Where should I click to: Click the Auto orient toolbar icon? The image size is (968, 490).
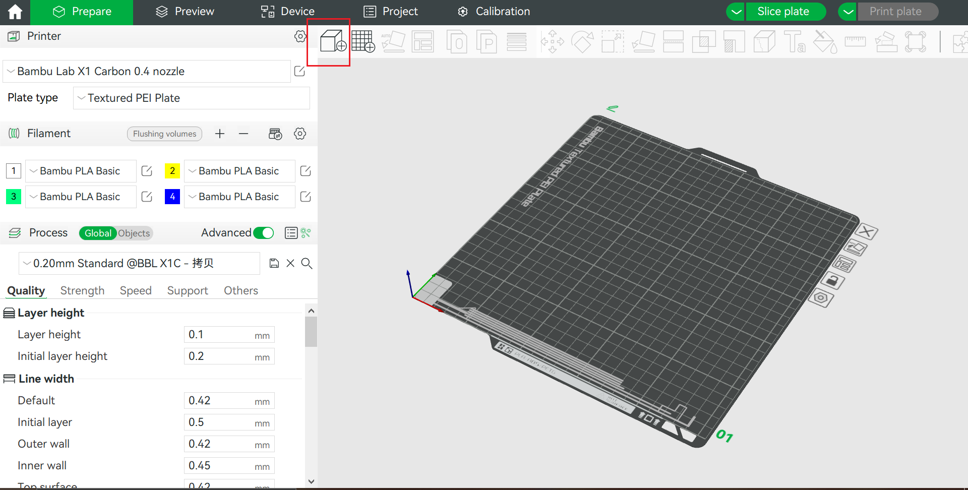(393, 41)
